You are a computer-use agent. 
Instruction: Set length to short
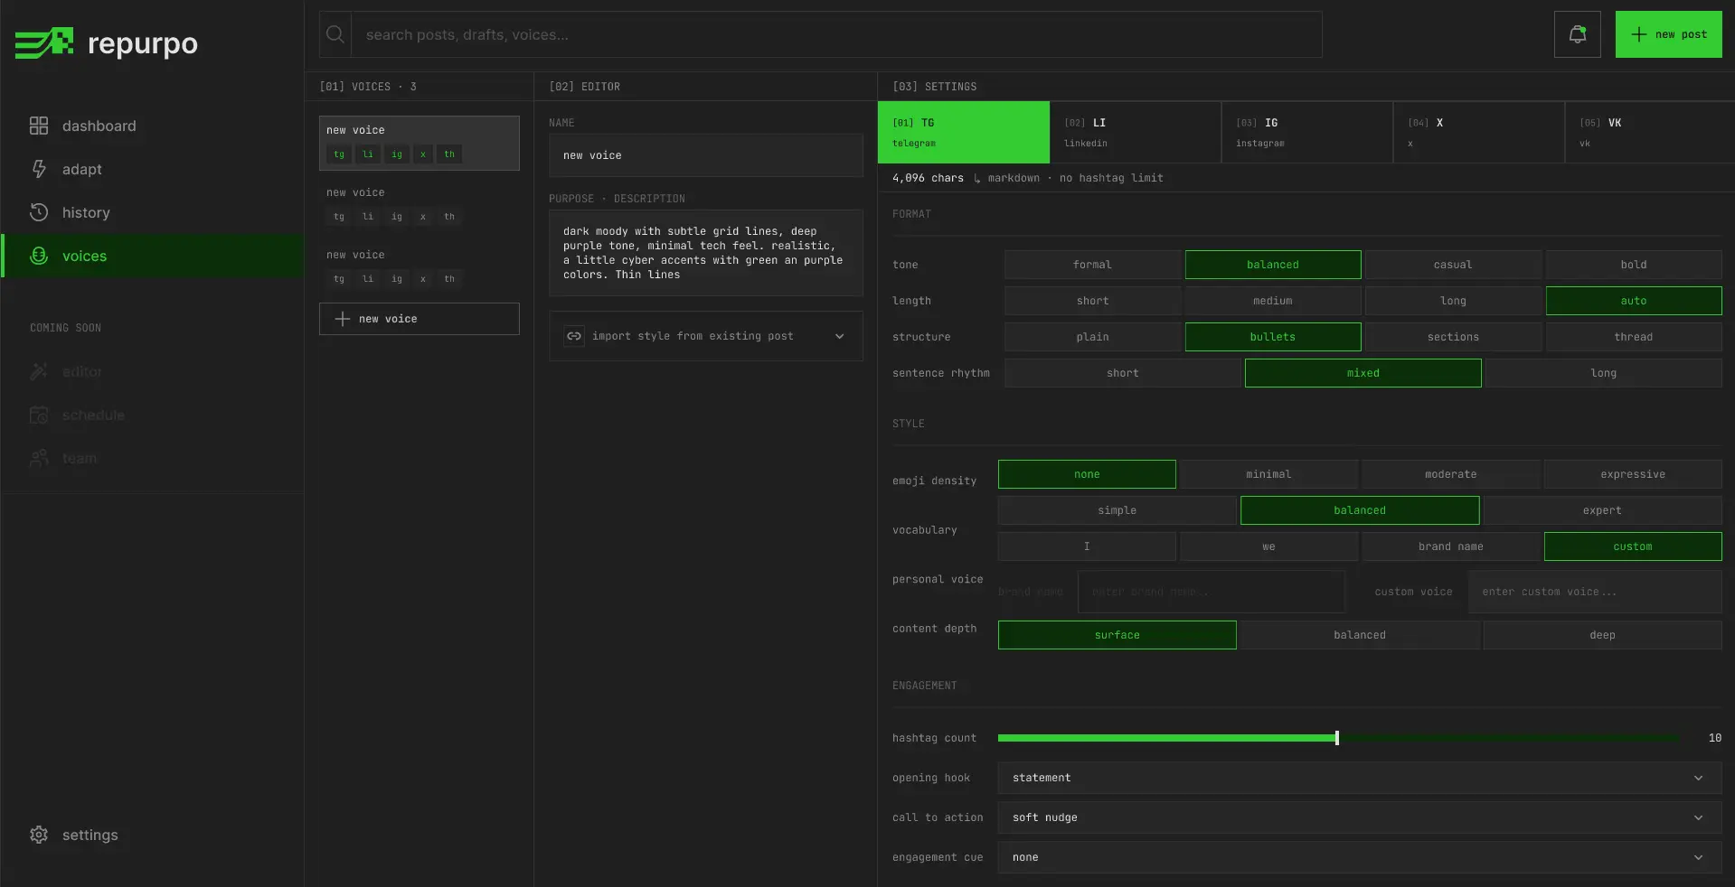tap(1092, 301)
